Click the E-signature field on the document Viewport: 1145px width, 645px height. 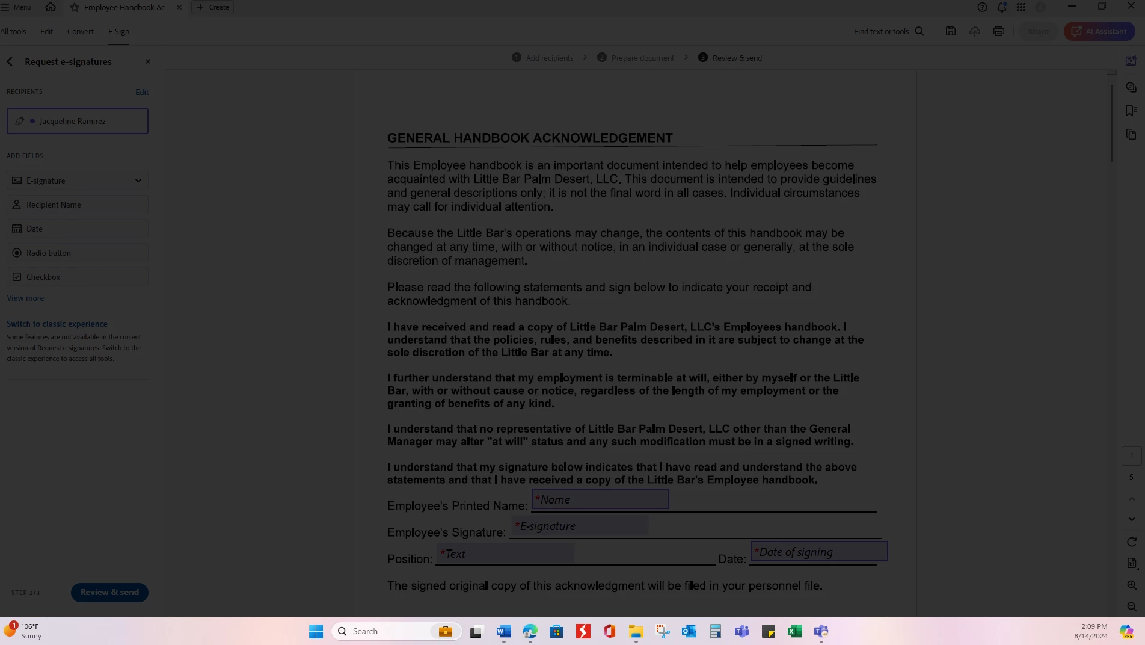580,526
